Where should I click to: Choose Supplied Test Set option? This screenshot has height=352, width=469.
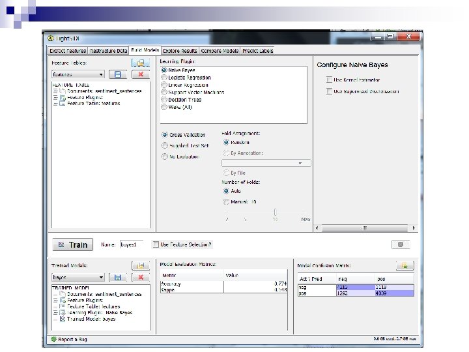tap(165, 146)
